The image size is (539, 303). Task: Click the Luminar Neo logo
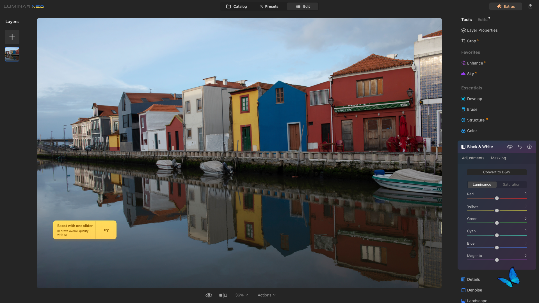[x=24, y=6]
